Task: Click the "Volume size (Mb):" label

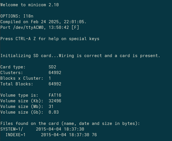Action: tap(22, 107)
